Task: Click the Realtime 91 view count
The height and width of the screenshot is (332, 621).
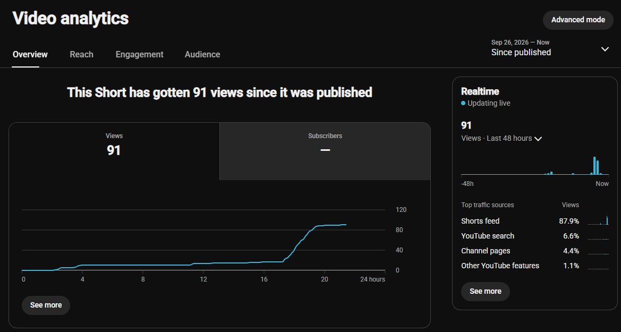Action: pos(466,125)
